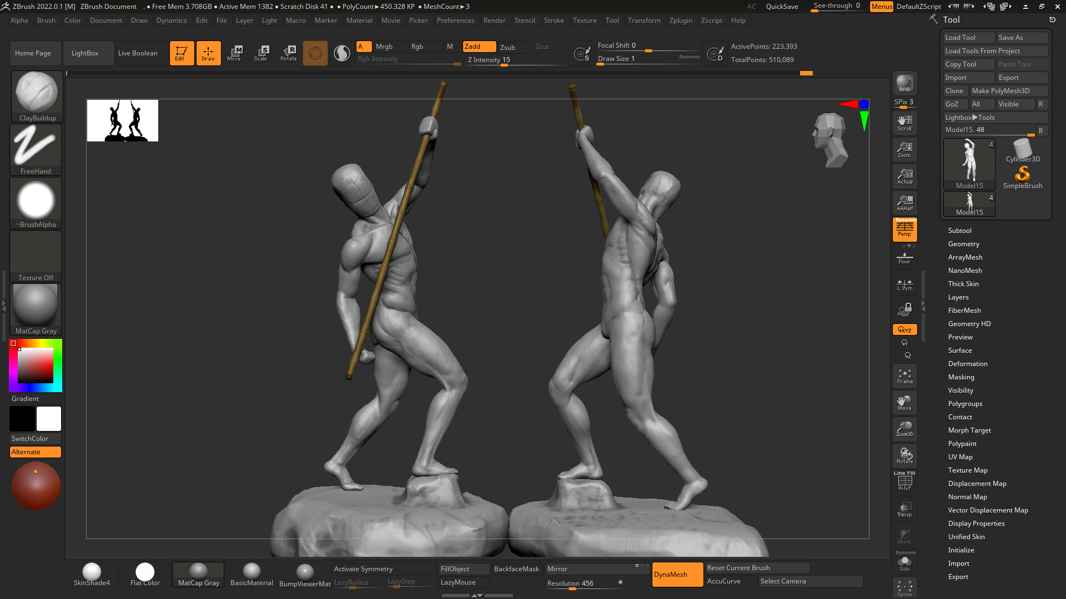Click the Make PolyMesh3D button
This screenshot has width=1066, height=599.
(1009, 90)
